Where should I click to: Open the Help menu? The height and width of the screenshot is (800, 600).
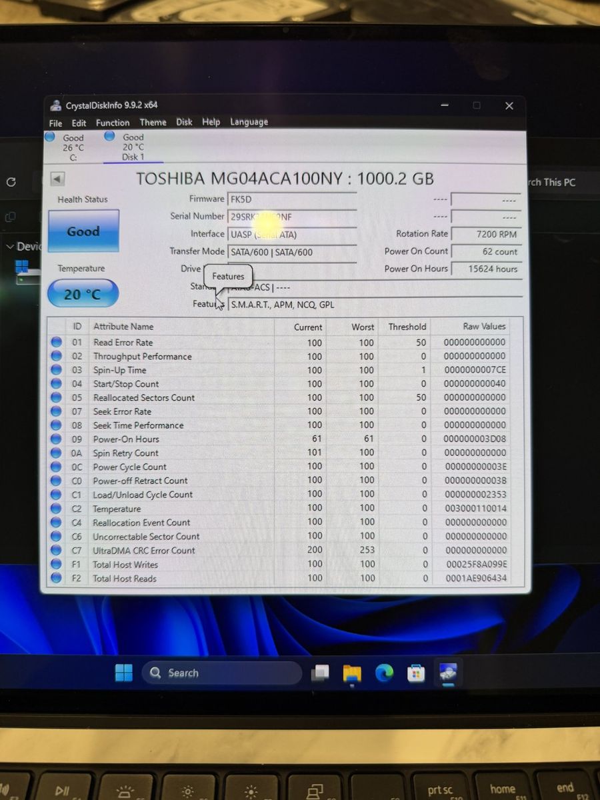point(211,122)
